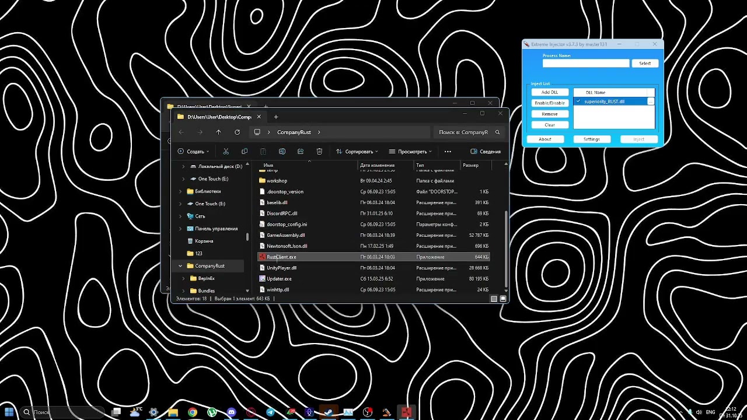Click the ellipsis button beside superiority_RUST.dll

point(651,101)
